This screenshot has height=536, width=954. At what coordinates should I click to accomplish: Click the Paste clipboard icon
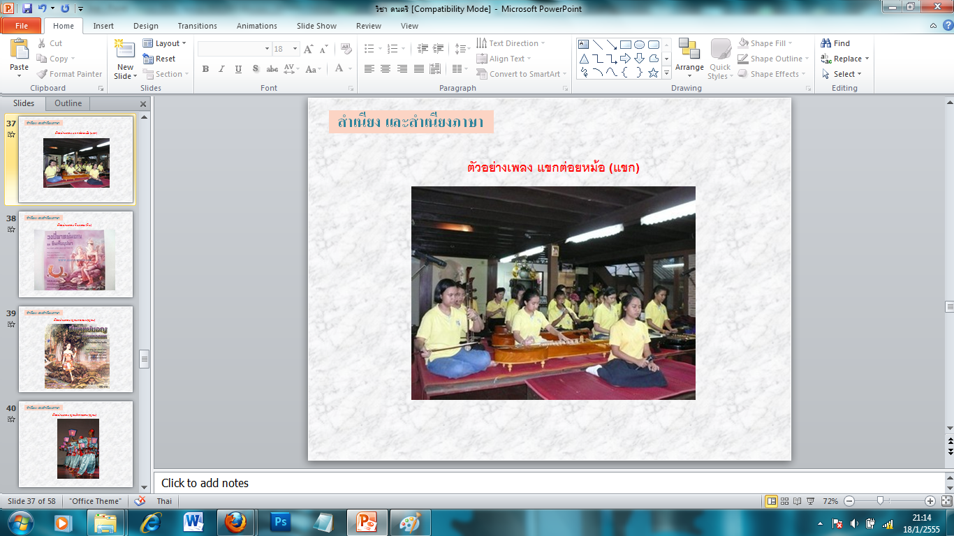click(x=20, y=50)
